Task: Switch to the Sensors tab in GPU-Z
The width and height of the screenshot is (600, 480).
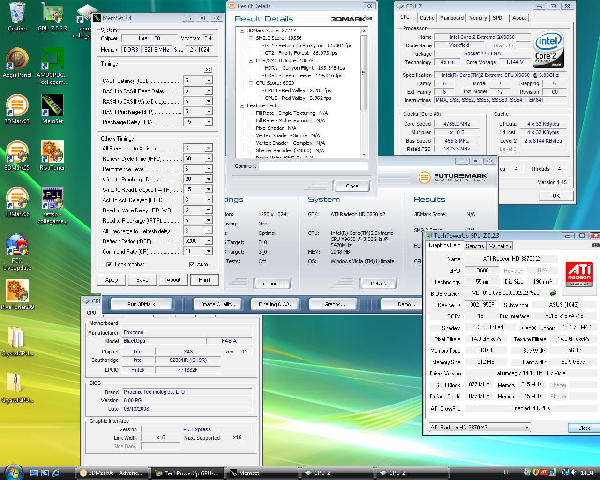Action: tap(475, 246)
